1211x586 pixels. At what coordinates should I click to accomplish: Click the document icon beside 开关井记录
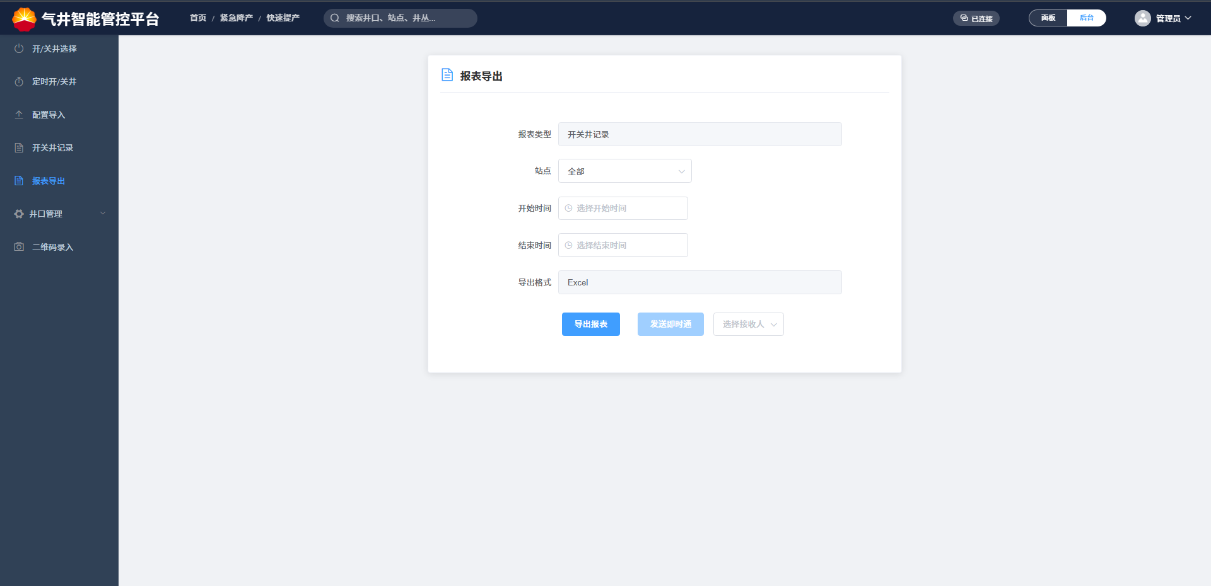(19, 147)
